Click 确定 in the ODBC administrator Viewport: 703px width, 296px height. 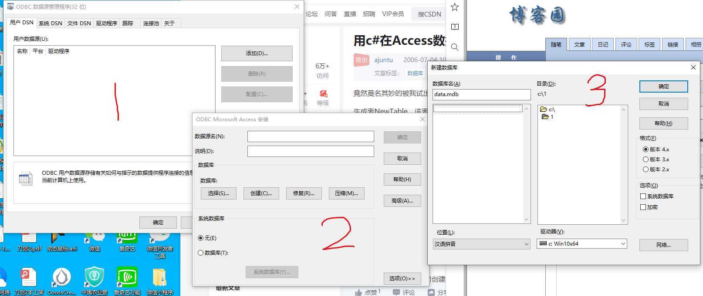(x=158, y=222)
